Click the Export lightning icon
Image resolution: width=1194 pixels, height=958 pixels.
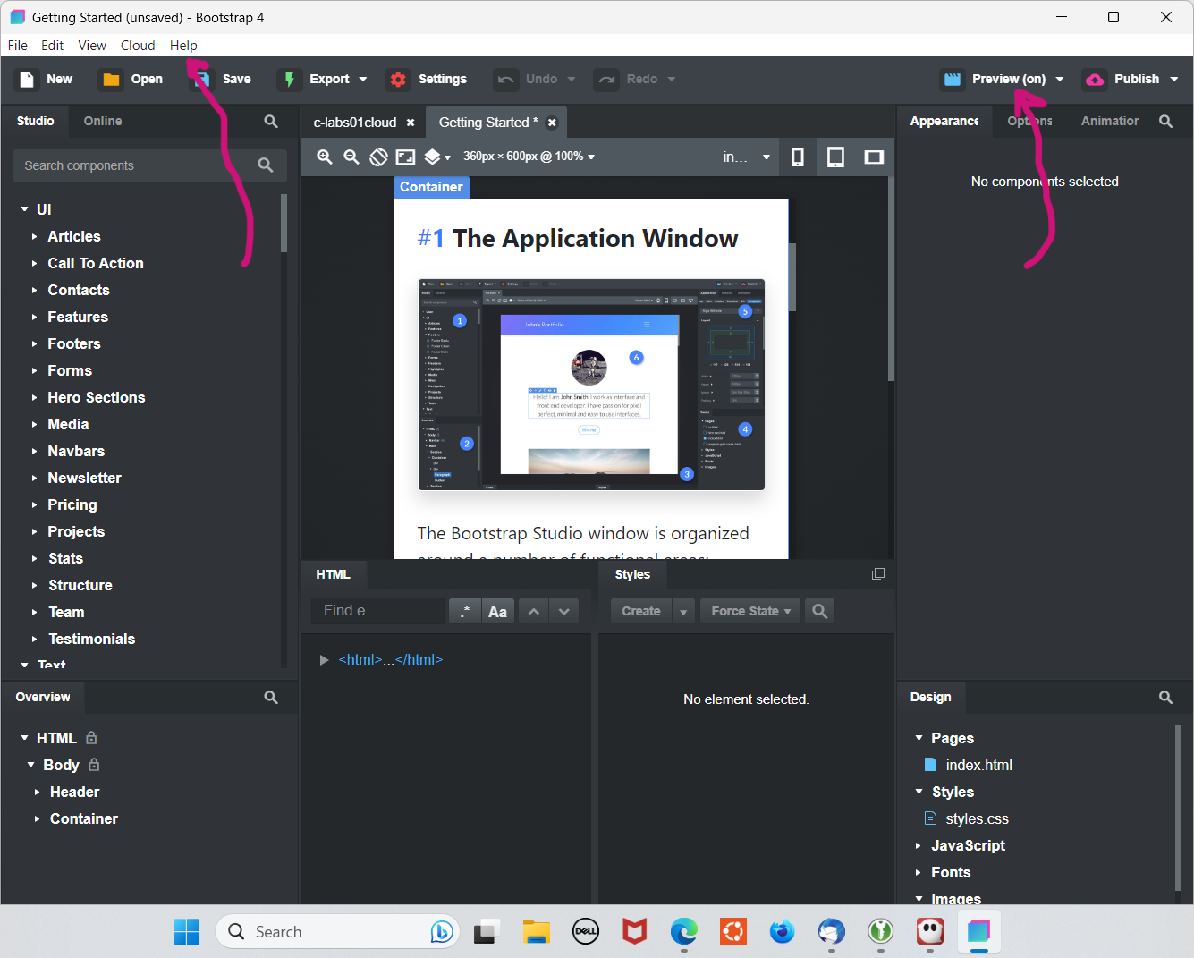click(289, 80)
